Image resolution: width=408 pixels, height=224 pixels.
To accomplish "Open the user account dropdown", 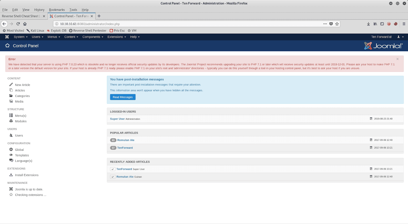I will pos(400,37).
